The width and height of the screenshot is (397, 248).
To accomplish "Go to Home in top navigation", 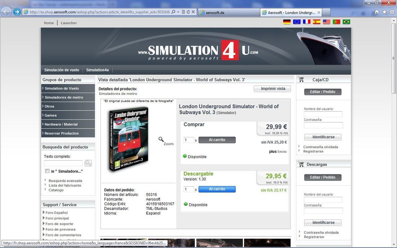I will pos(49,23).
